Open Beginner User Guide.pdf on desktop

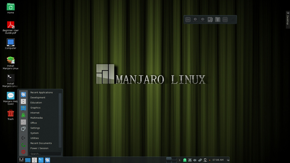pos(10,27)
